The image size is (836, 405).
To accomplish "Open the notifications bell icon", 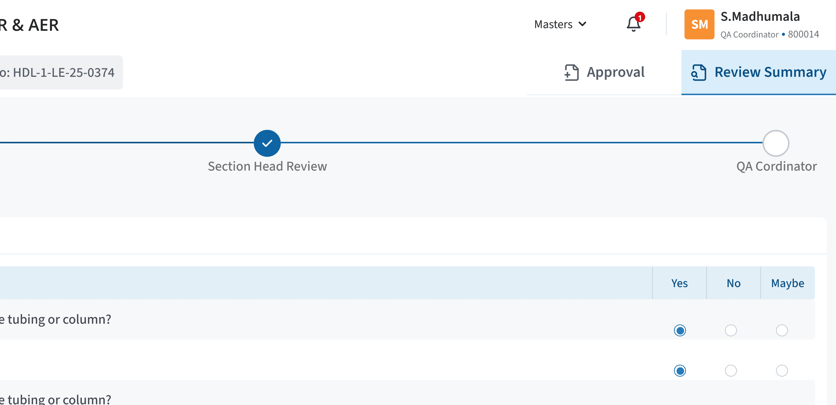I will pyautogui.click(x=633, y=25).
